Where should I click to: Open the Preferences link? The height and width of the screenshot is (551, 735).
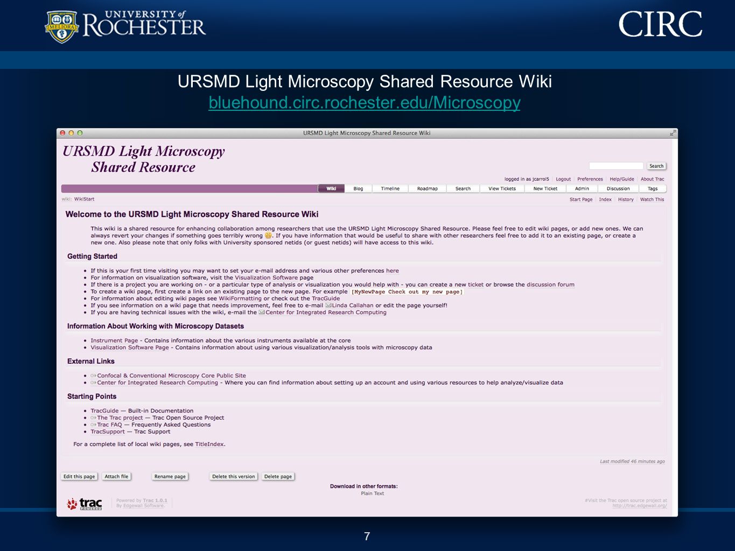pyautogui.click(x=590, y=179)
